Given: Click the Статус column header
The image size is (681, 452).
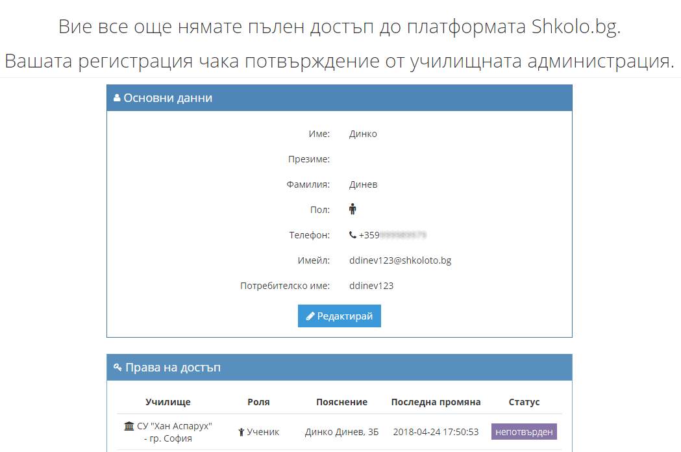Looking at the screenshot, I should 524,402.
